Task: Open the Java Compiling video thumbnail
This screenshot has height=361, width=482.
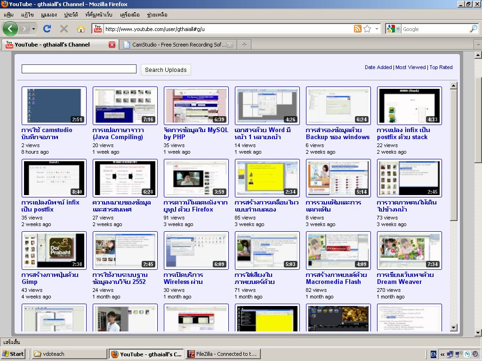Action: pyautogui.click(x=125, y=106)
